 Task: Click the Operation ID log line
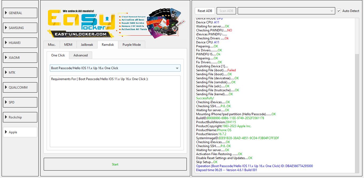click(x=254, y=166)
